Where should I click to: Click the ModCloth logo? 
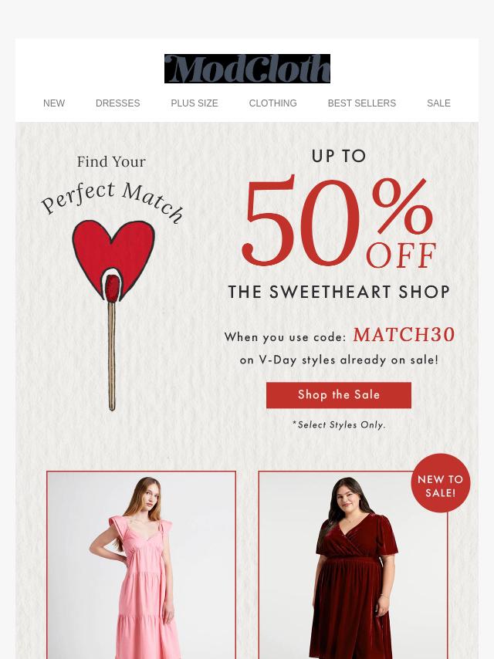(247, 69)
